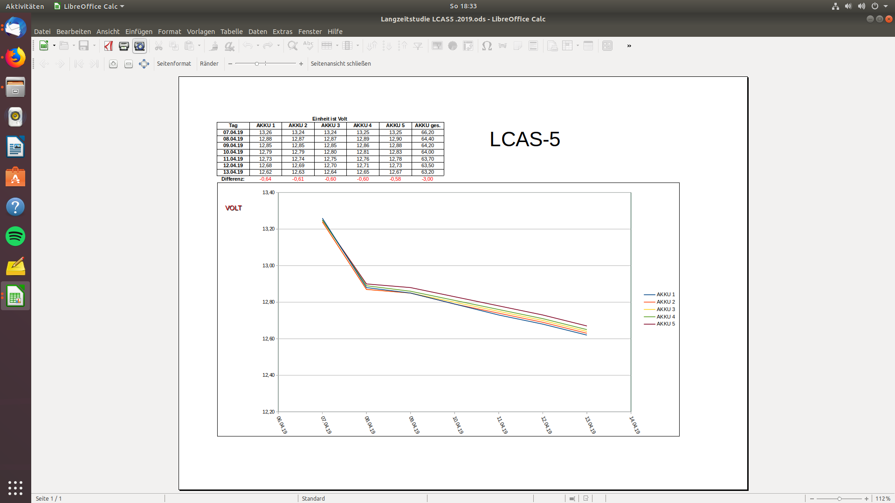Open the Extras menu

[x=282, y=32]
